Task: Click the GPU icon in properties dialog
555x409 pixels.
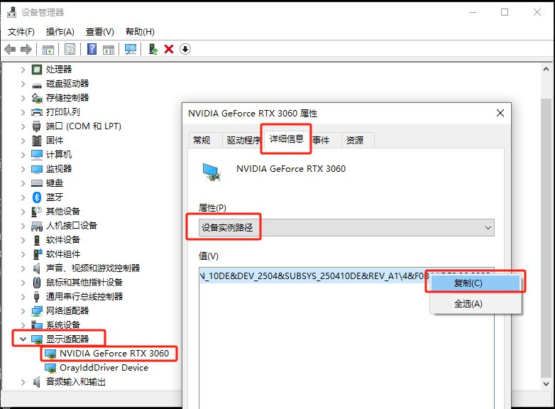Action: click(x=212, y=172)
